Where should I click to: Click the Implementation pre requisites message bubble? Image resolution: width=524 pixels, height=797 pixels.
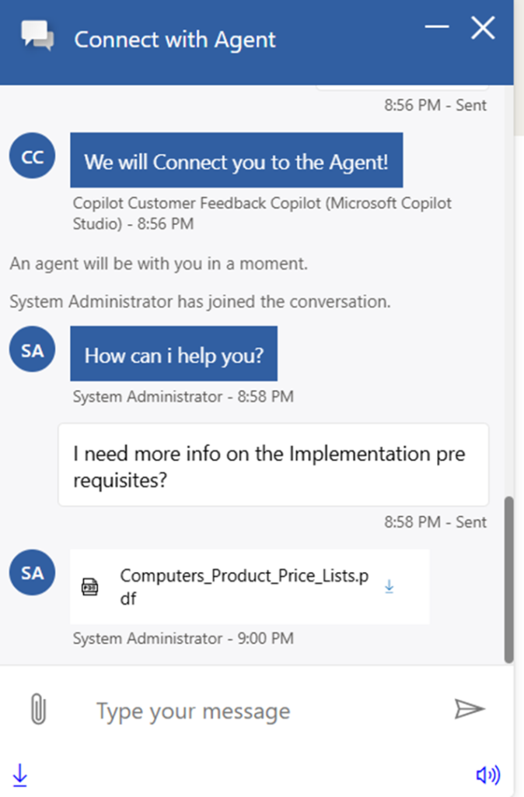point(273,465)
